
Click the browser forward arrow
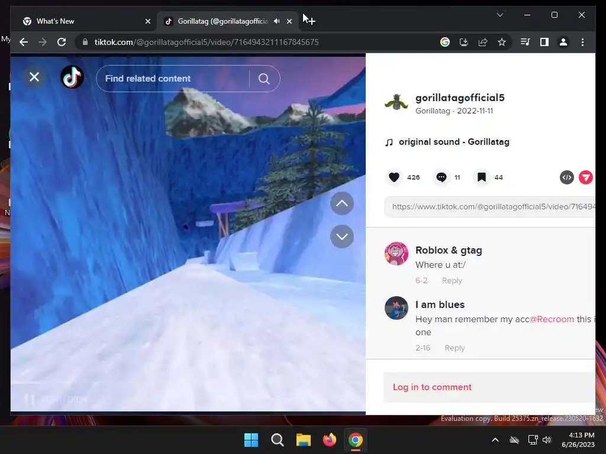point(43,42)
